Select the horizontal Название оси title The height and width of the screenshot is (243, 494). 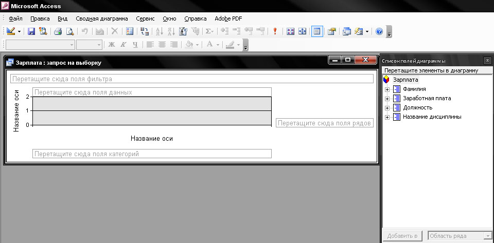pos(152,138)
